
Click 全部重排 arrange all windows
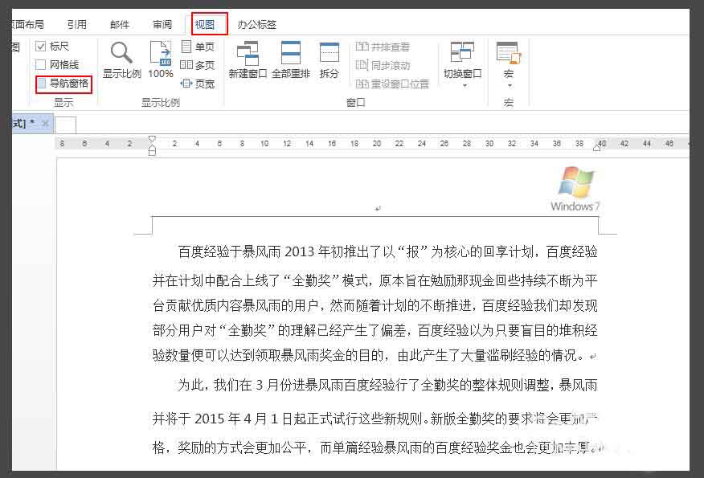point(290,60)
